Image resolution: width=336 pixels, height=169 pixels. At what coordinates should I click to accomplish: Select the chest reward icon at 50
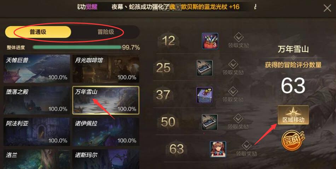pyautogui.click(x=210, y=122)
